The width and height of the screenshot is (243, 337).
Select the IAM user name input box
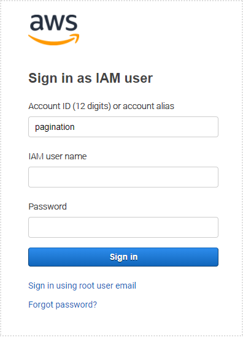coord(123,177)
